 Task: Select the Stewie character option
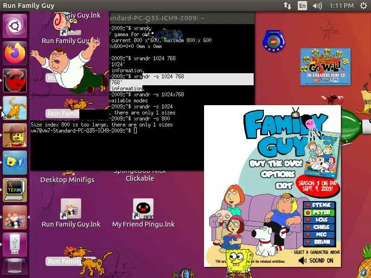[320, 205]
